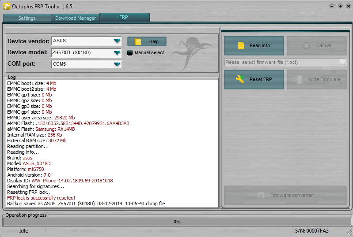Image resolution: width=353 pixels, height=237 pixels.
Task: Click log line 'EMMC gp1 size: 0 Mb'
Action: pos(30,95)
